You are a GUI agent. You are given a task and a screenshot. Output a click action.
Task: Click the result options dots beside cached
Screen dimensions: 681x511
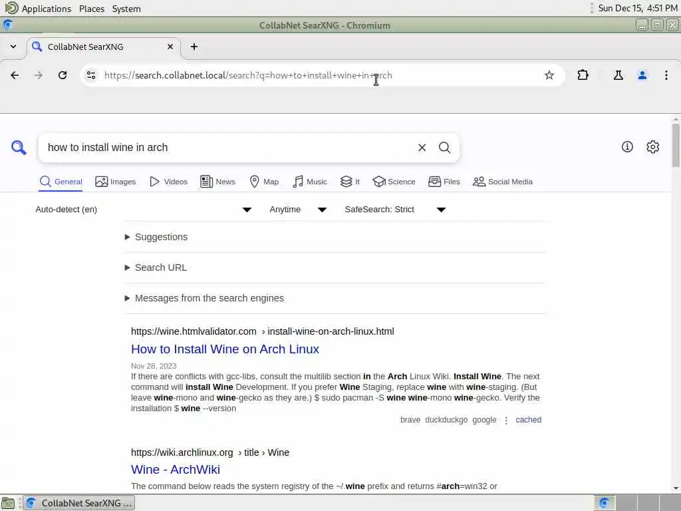(x=505, y=421)
